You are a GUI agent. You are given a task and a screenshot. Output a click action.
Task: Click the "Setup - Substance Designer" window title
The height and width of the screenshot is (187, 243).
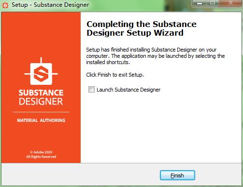50,5
